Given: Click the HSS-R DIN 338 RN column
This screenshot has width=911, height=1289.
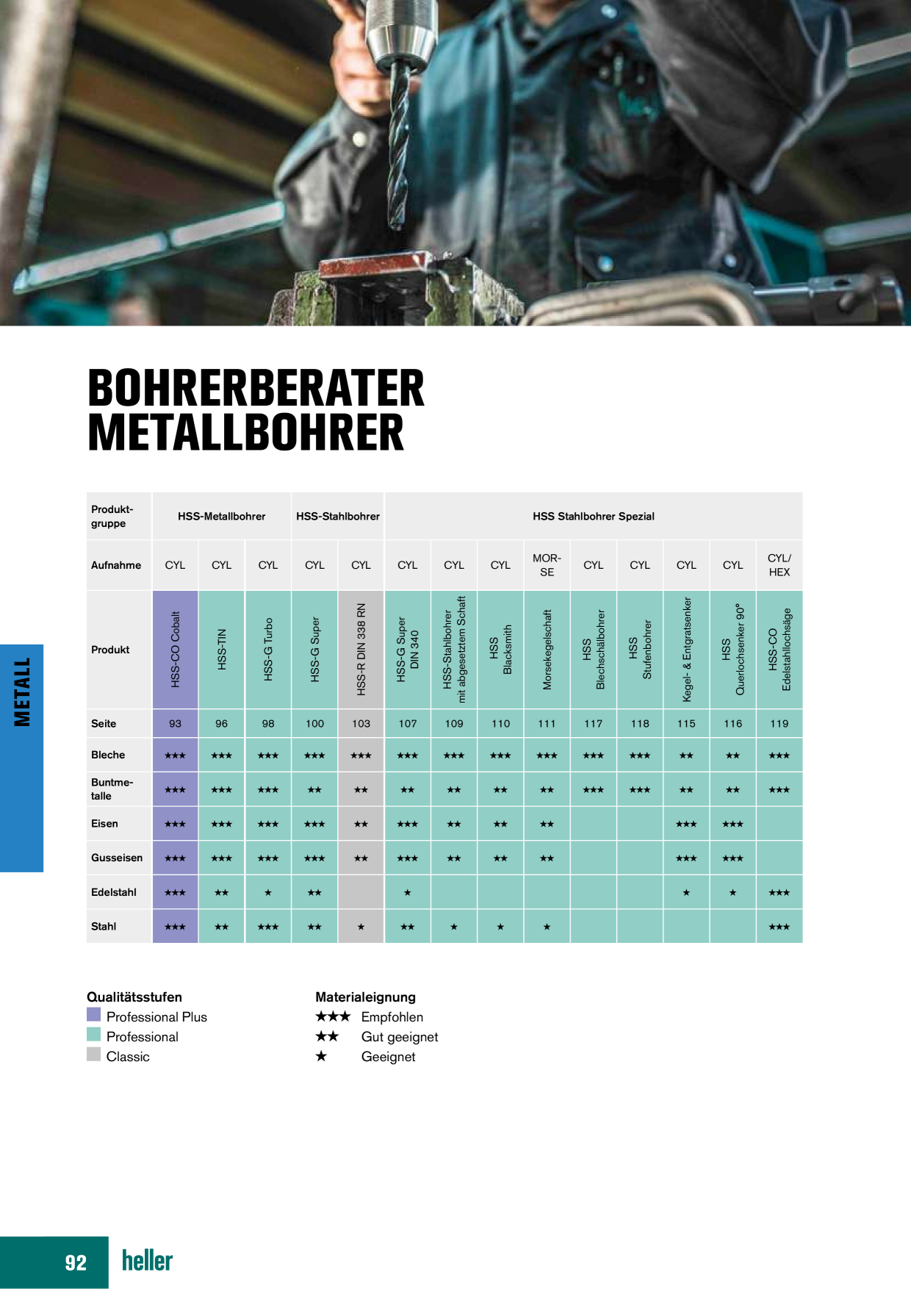Looking at the screenshot, I should 361,650.
